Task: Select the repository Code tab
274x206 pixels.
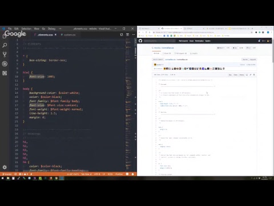Action: point(156,53)
